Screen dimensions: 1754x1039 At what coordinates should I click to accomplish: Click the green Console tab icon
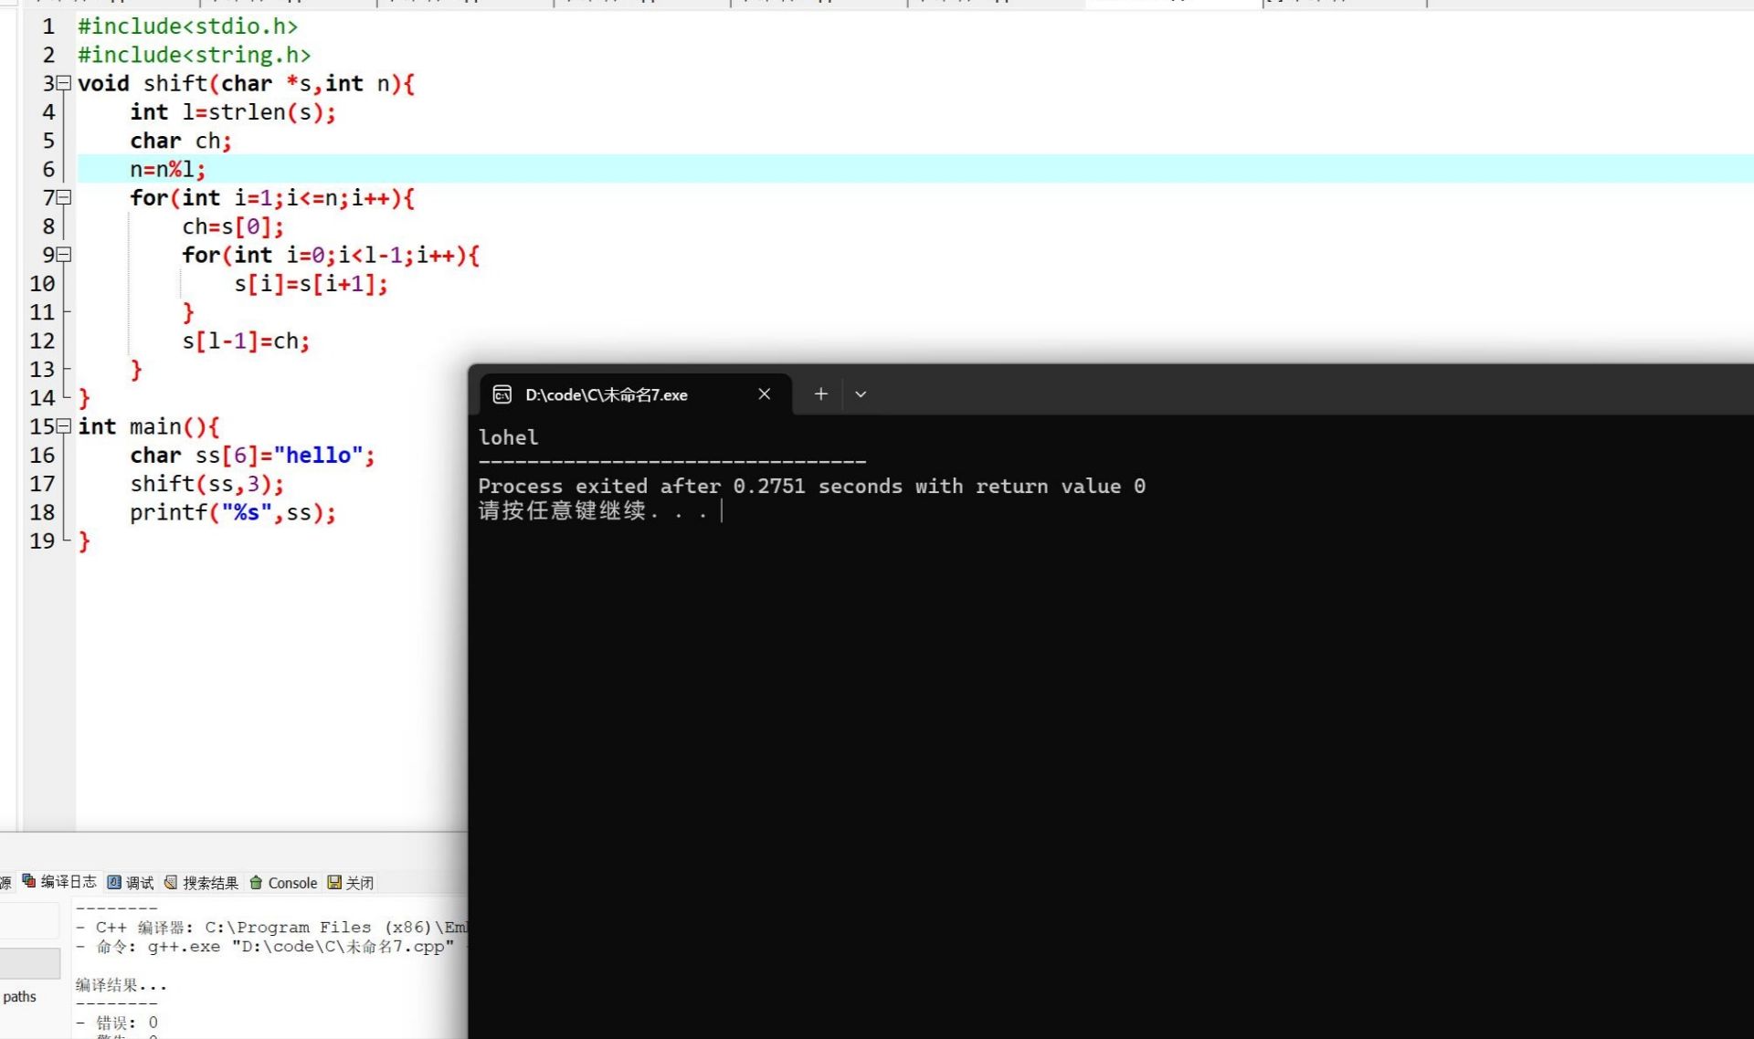point(256,882)
